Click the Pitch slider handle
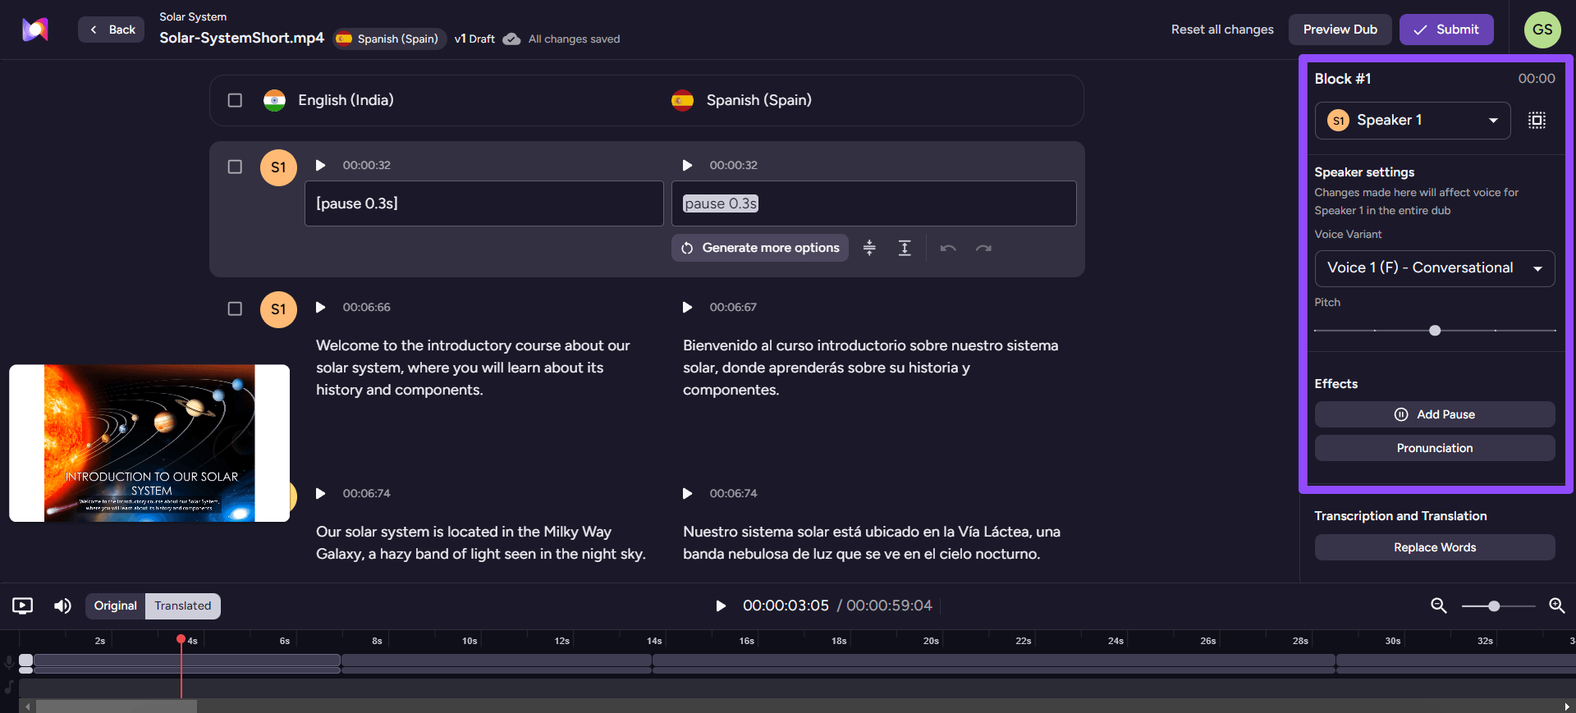Viewport: 1576px width, 713px height. click(x=1434, y=331)
